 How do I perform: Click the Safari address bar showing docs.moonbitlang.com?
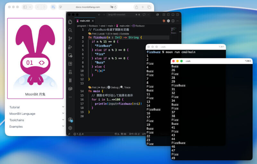pyautogui.click(x=88, y=7)
